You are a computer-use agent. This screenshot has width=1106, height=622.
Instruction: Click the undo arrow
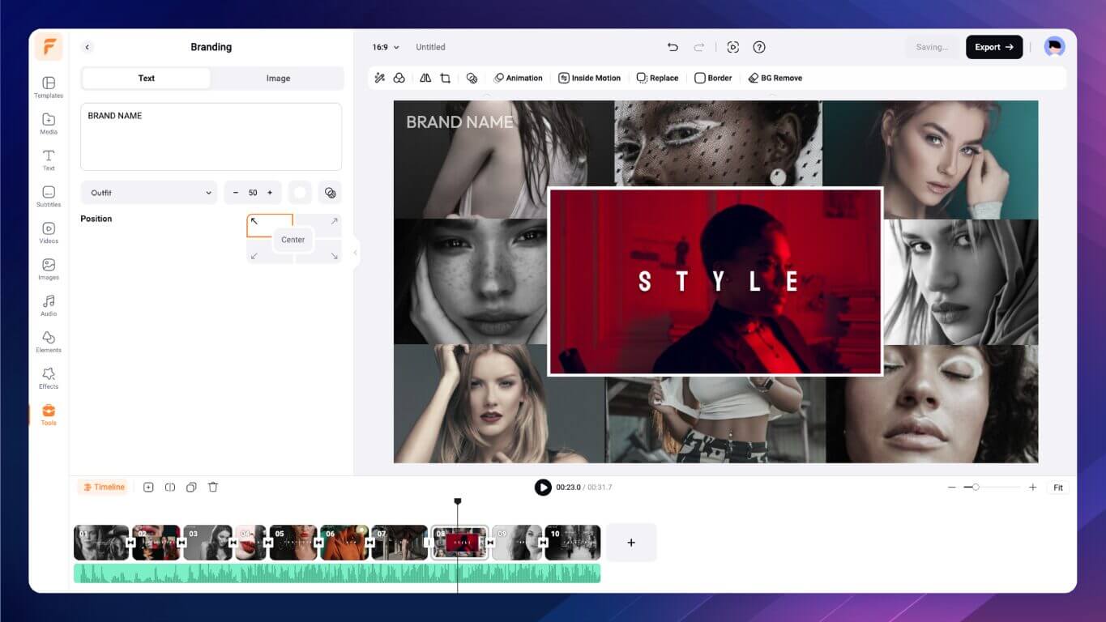click(x=673, y=47)
